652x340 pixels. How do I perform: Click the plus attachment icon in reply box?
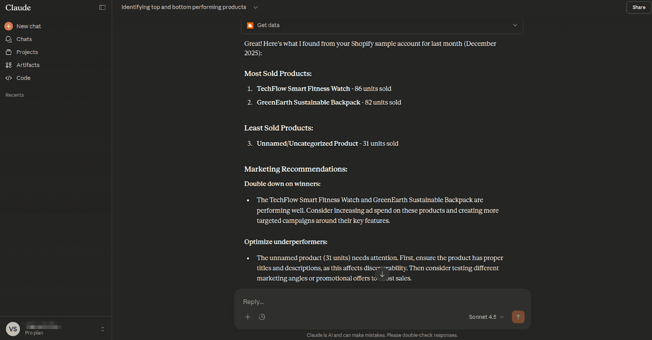click(x=248, y=317)
